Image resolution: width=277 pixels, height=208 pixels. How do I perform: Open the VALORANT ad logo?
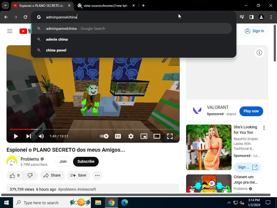coord(197,111)
